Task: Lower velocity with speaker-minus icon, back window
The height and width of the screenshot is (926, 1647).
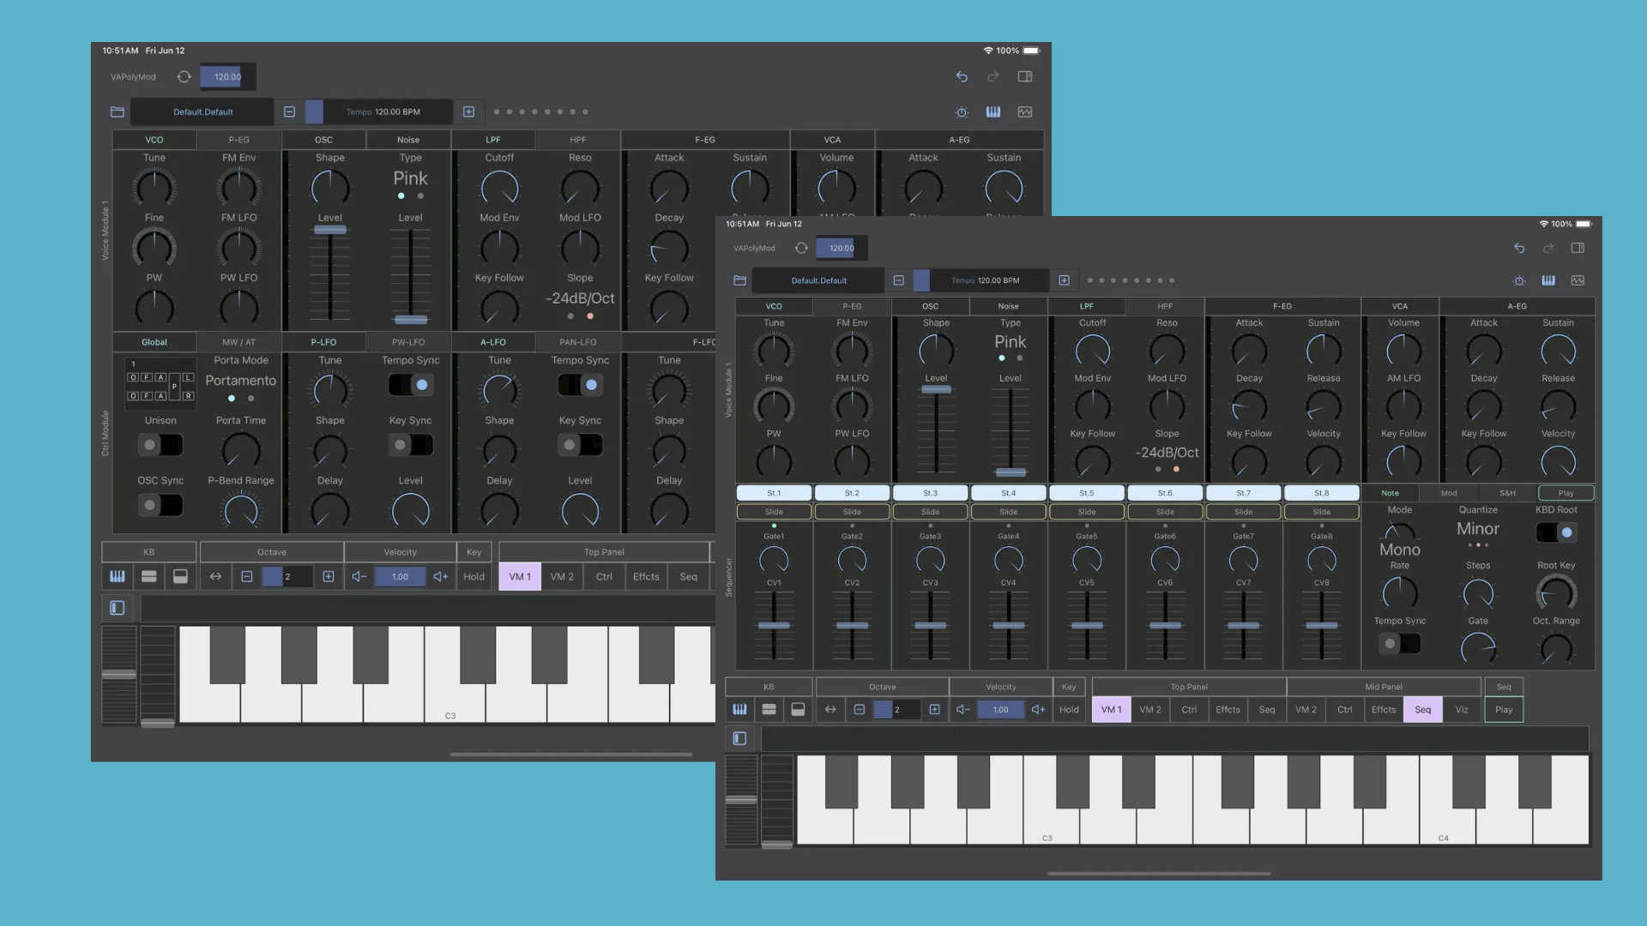Action: 359,576
